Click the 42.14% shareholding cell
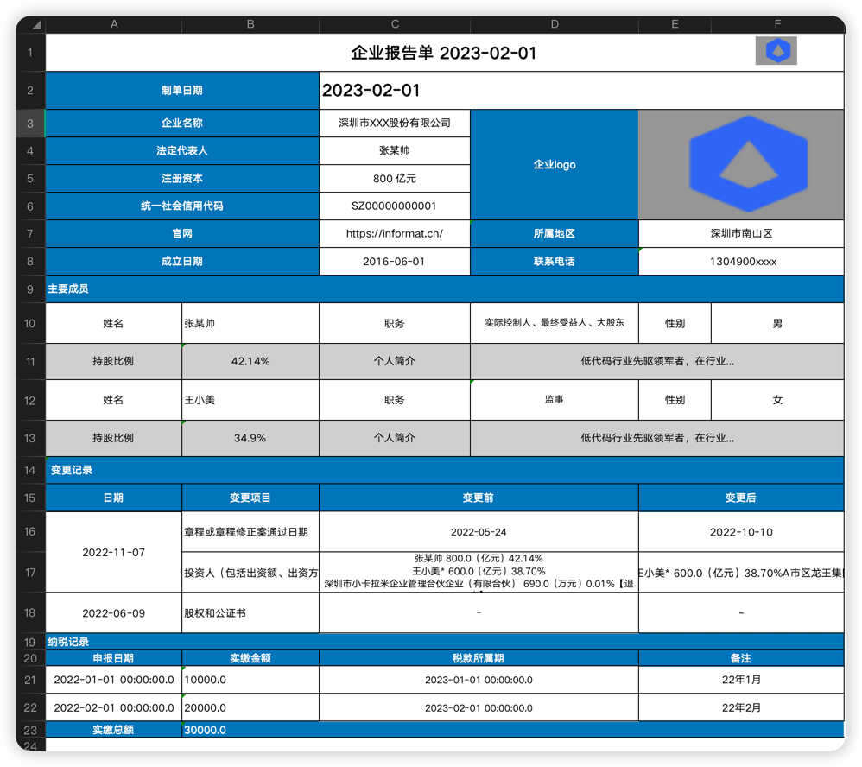Image resolution: width=862 pixels, height=767 pixels. (250, 361)
